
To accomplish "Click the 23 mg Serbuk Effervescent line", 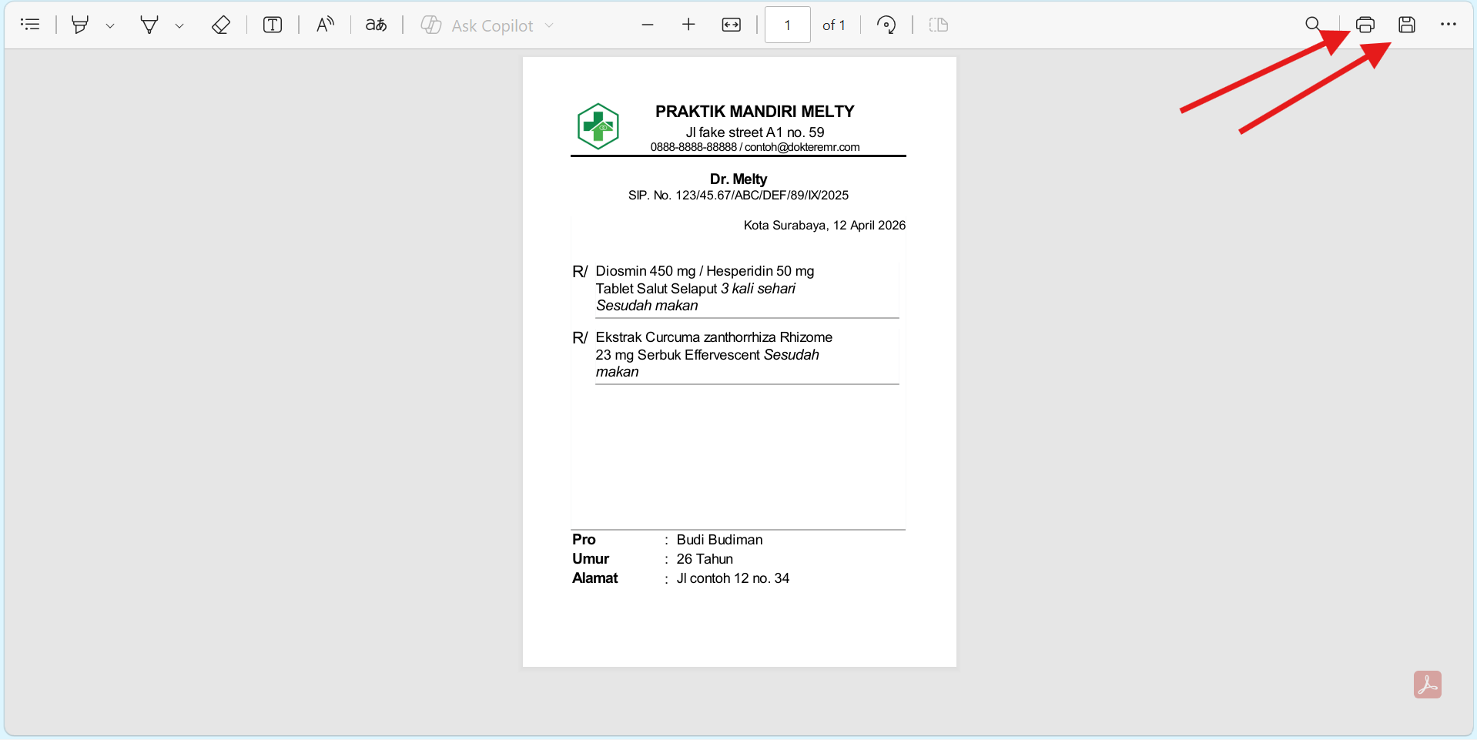I will tap(707, 355).
